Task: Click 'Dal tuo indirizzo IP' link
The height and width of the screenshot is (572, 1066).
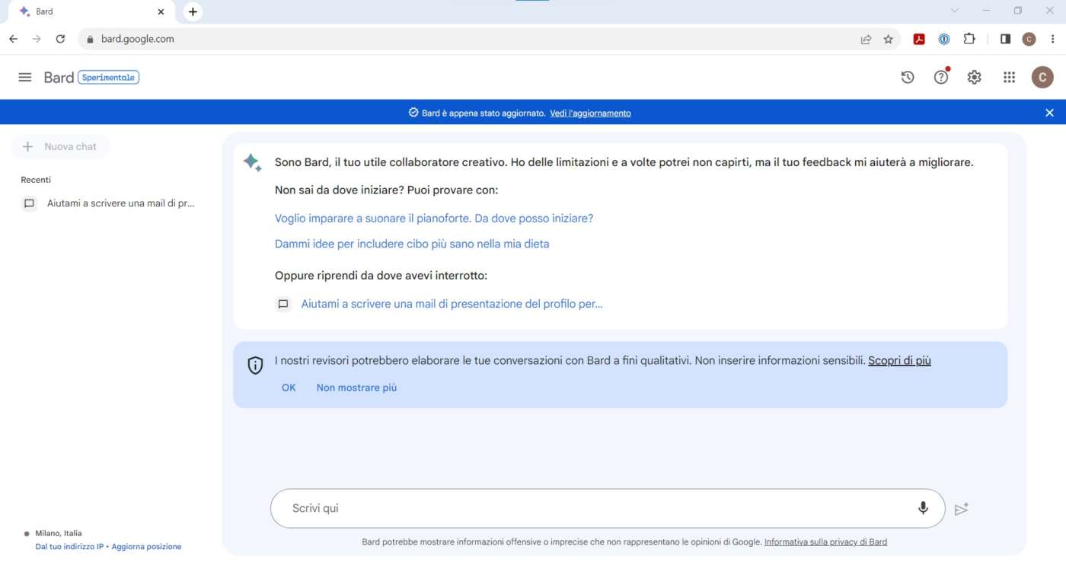Action: click(x=69, y=547)
